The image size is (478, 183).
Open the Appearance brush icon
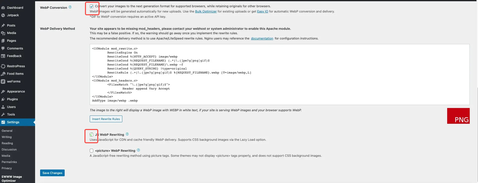click(3, 91)
